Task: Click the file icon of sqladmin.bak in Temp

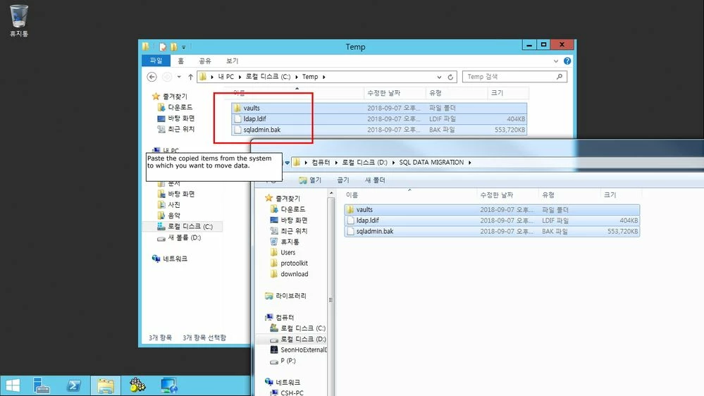Action: click(x=237, y=130)
